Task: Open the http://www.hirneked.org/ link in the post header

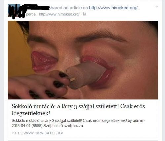Action: tap(113, 8)
